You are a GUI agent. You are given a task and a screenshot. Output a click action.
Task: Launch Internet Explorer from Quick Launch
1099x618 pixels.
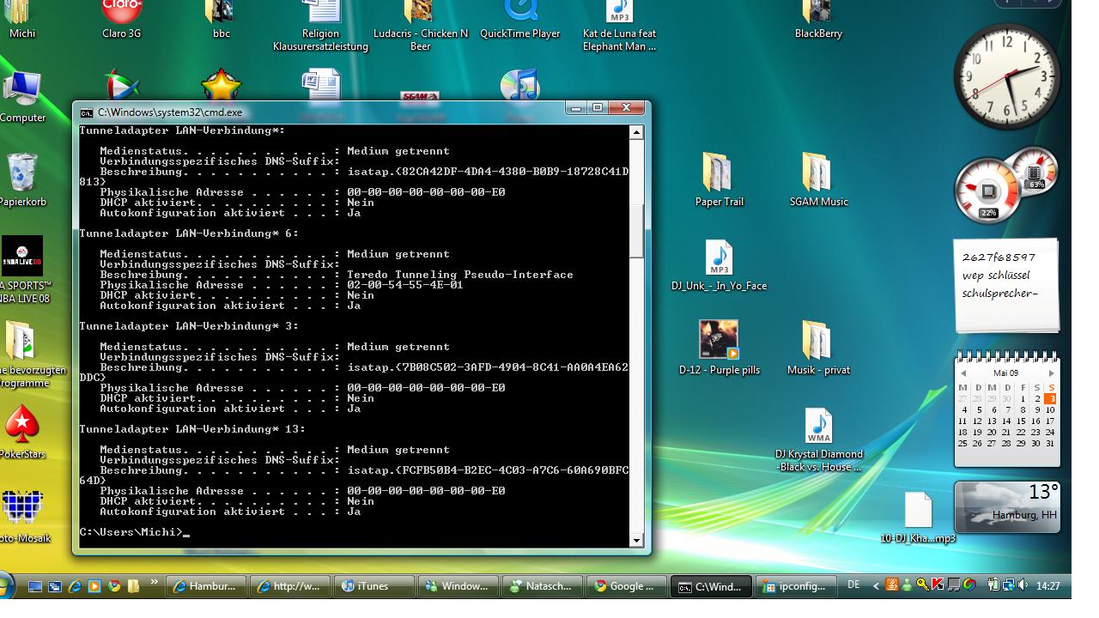(x=75, y=586)
